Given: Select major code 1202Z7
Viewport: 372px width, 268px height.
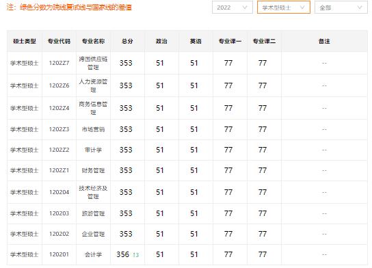Looking at the screenshot, I should click(x=59, y=63).
